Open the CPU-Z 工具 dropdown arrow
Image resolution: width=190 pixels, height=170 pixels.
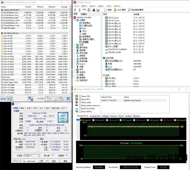[x=47, y=161]
